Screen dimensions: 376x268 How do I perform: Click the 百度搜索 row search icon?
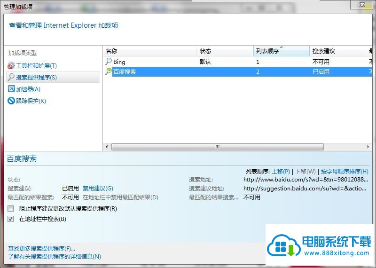click(x=109, y=71)
